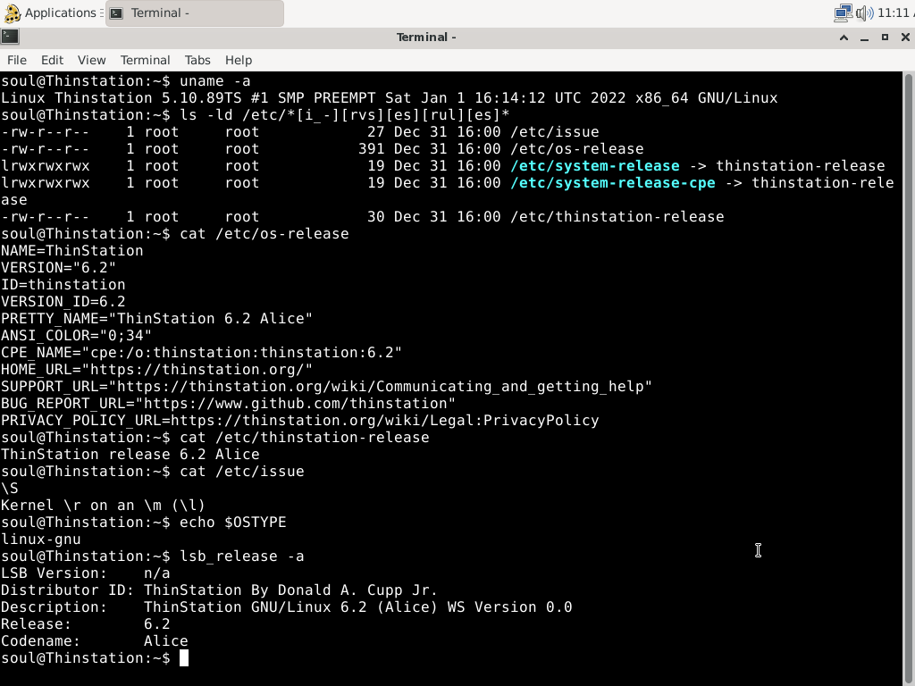Click the NAME=ThinStation line
915x686 pixels.
point(71,251)
